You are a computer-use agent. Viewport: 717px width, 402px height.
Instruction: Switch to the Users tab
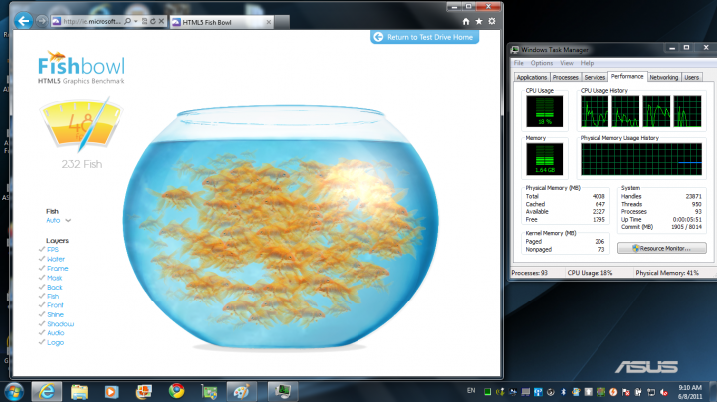(691, 77)
